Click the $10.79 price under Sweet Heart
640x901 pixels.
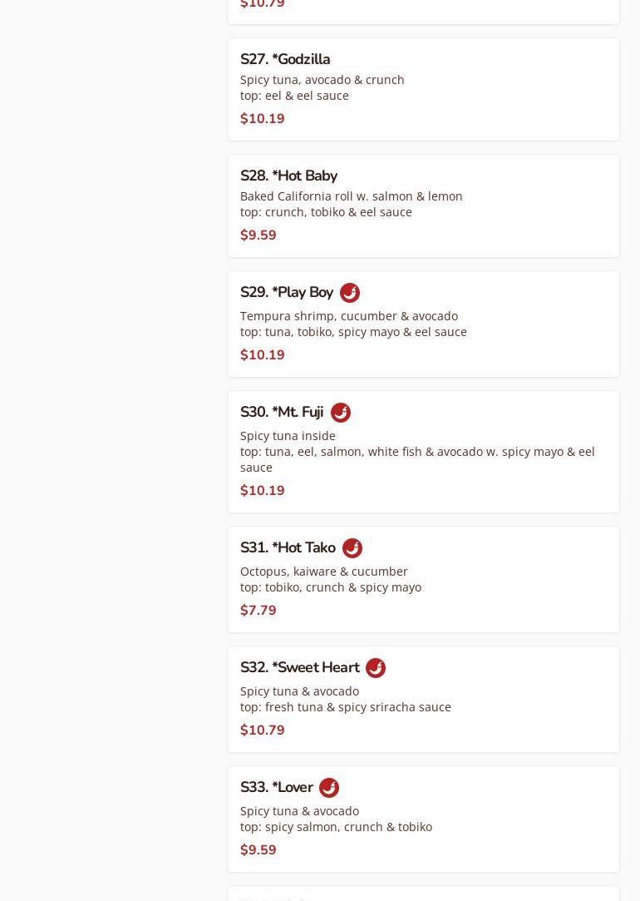262,730
